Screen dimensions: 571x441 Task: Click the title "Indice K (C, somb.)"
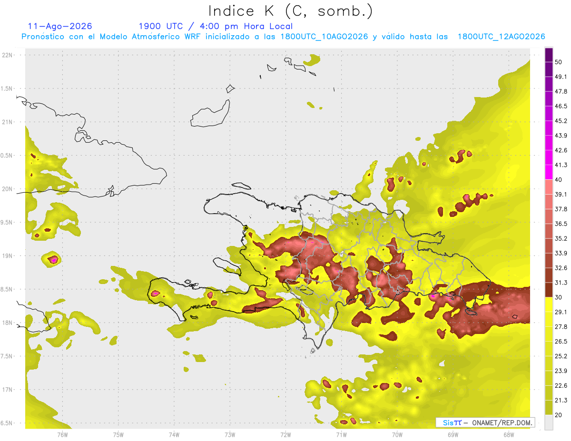(x=290, y=11)
